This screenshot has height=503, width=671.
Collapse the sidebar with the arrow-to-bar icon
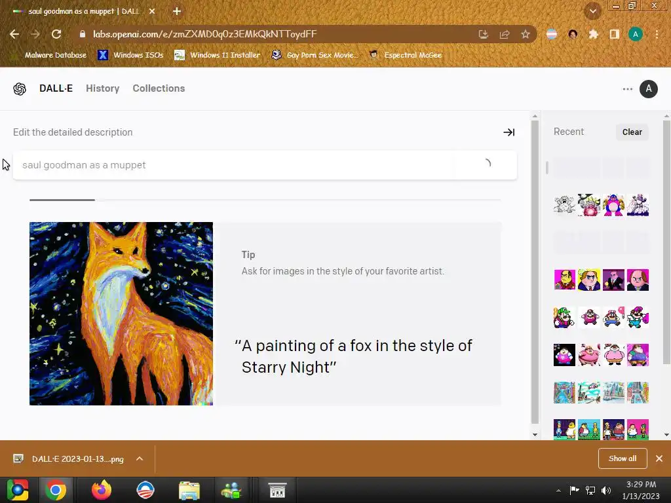tap(508, 132)
